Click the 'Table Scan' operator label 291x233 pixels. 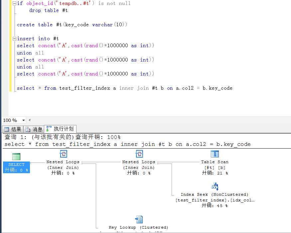tap(215, 162)
